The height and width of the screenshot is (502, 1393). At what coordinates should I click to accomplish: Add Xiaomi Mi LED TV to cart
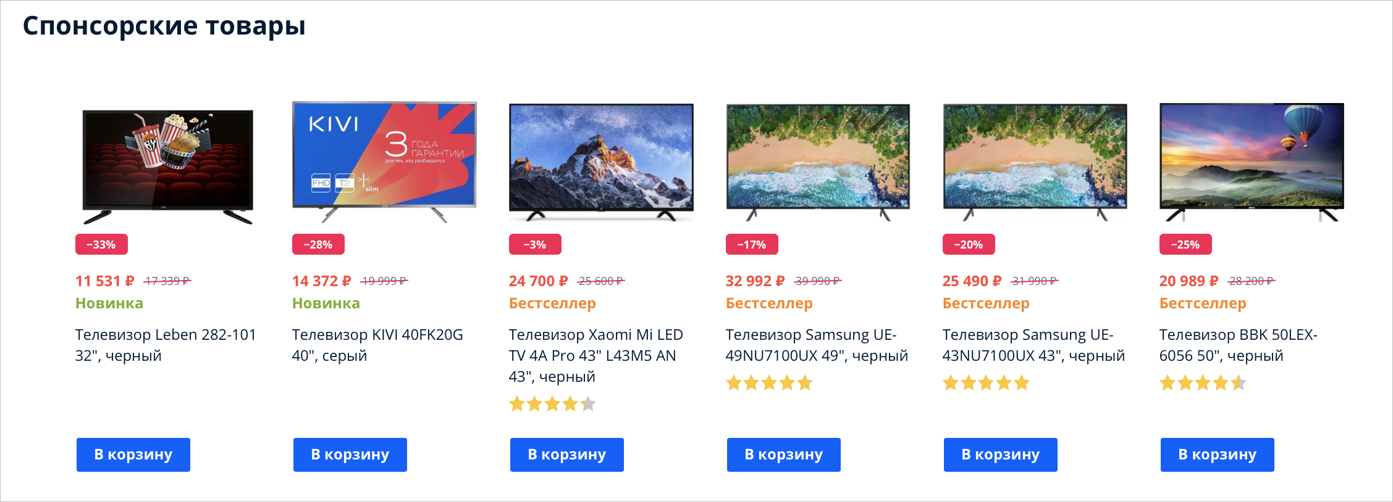pos(566,455)
